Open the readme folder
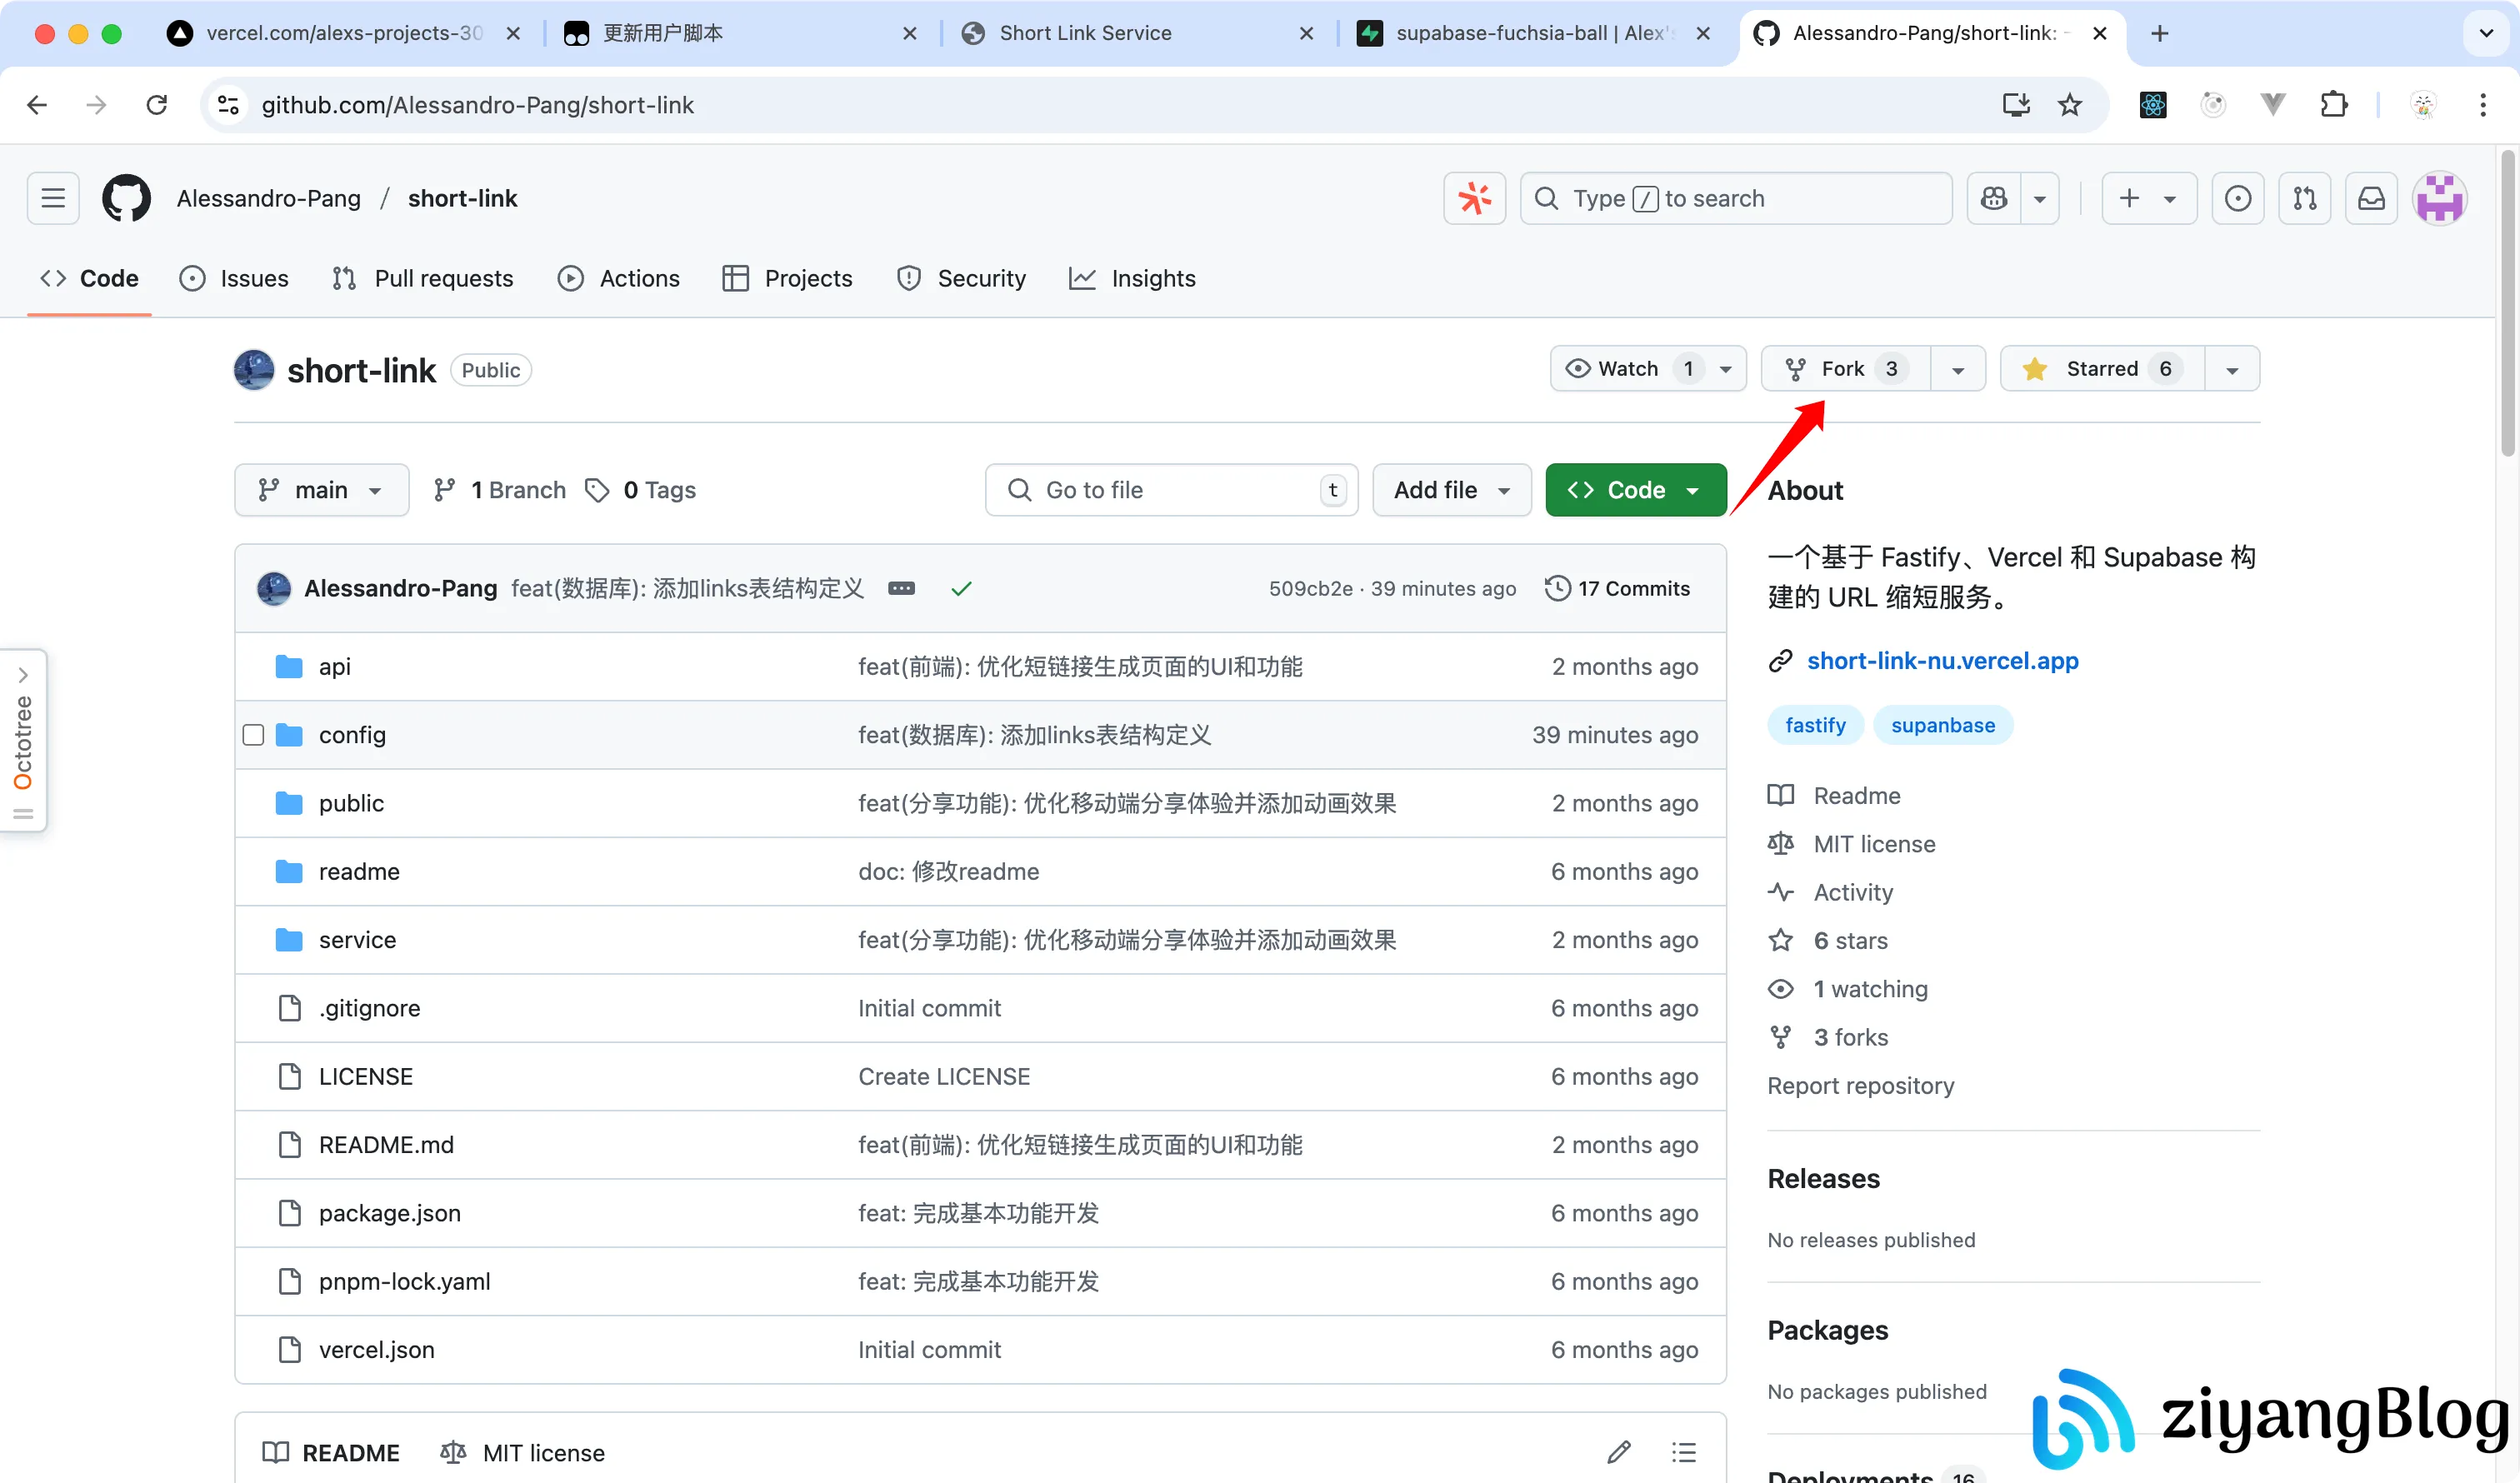This screenshot has width=2520, height=1483. (359, 872)
